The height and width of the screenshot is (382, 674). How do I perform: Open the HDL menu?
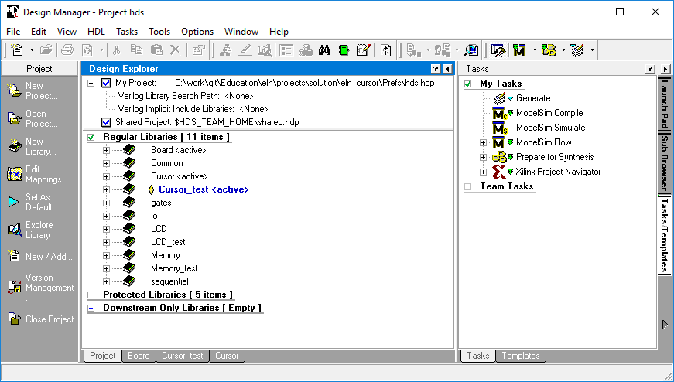pyautogui.click(x=96, y=32)
